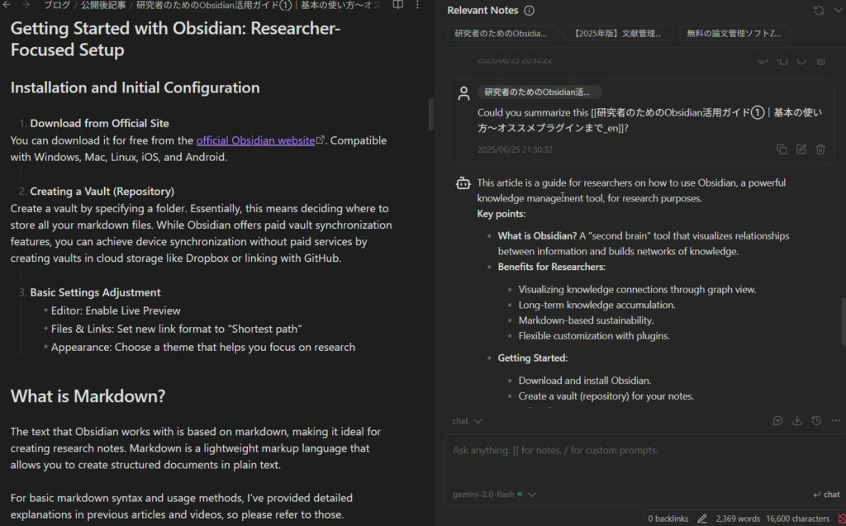Collapse the Relevant Notes section
The height and width of the screenshot is (526, 846).
tap(839, 10)
